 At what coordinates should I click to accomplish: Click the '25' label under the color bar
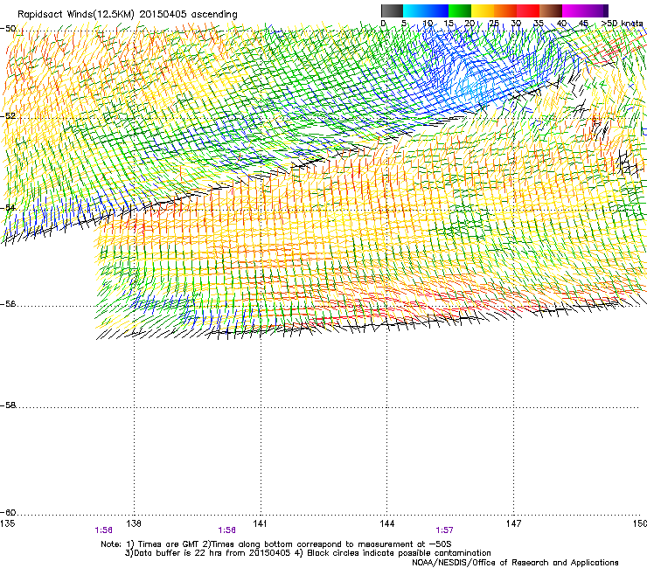[x=494, y=23]
